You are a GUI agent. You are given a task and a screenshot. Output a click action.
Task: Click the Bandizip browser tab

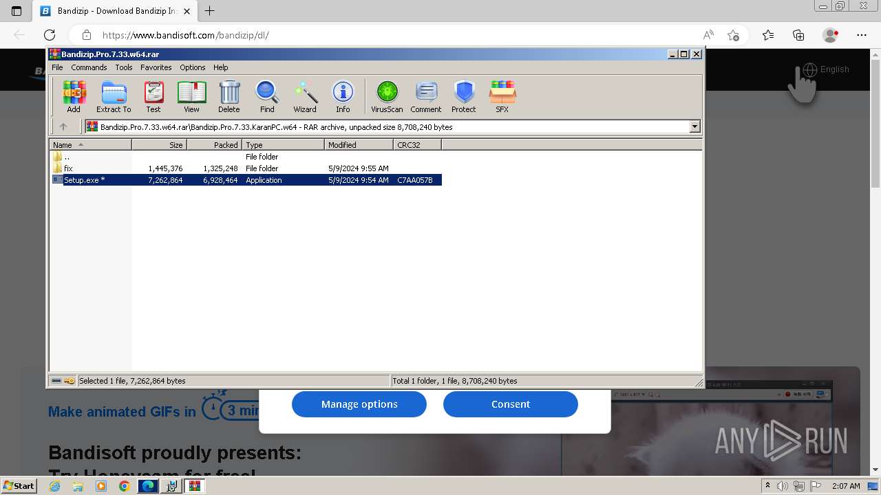tap(114, 11)
